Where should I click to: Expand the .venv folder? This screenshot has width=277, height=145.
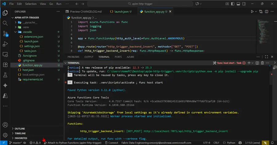pos(16,27)
